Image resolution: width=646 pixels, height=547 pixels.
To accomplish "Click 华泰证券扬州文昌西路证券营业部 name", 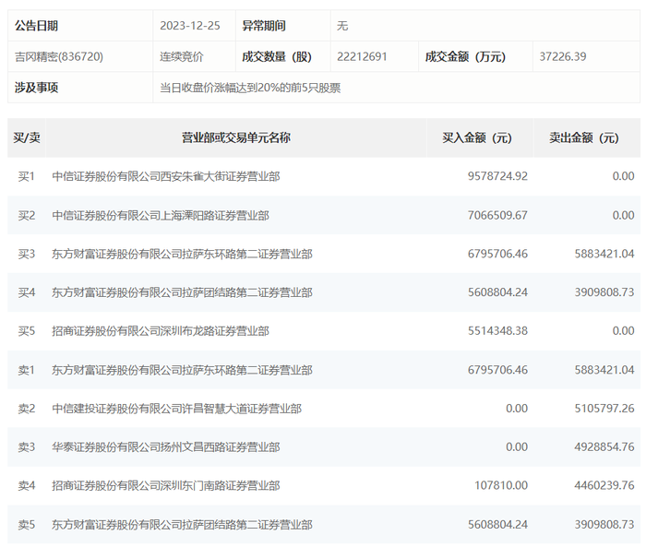I will click(166, 446).
